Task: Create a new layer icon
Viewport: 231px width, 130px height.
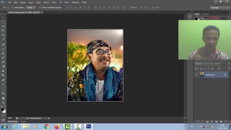Action: click(x=221, y=122)
